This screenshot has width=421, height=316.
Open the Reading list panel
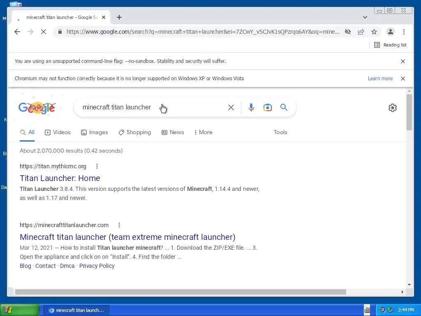(391, 45)
